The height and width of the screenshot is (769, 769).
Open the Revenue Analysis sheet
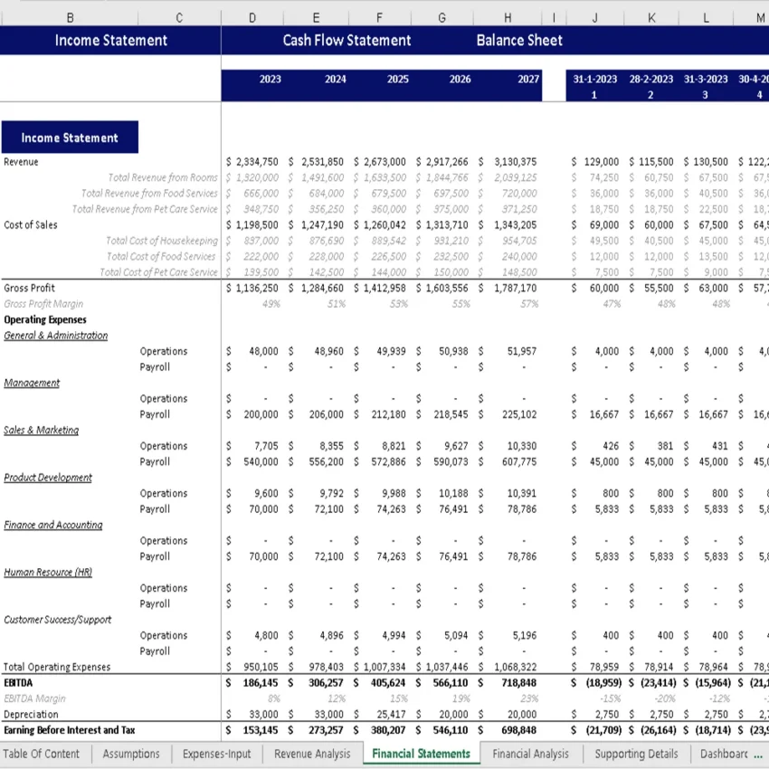click(311, 754)
